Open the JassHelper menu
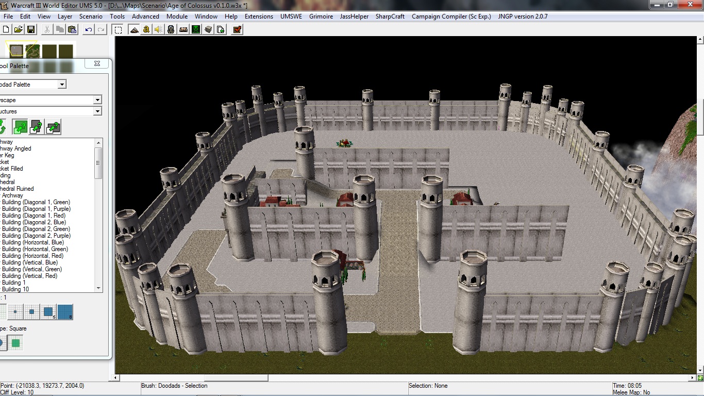Viewport: 704px width, 396px height. pyautogui.click(x=354, y=16)
